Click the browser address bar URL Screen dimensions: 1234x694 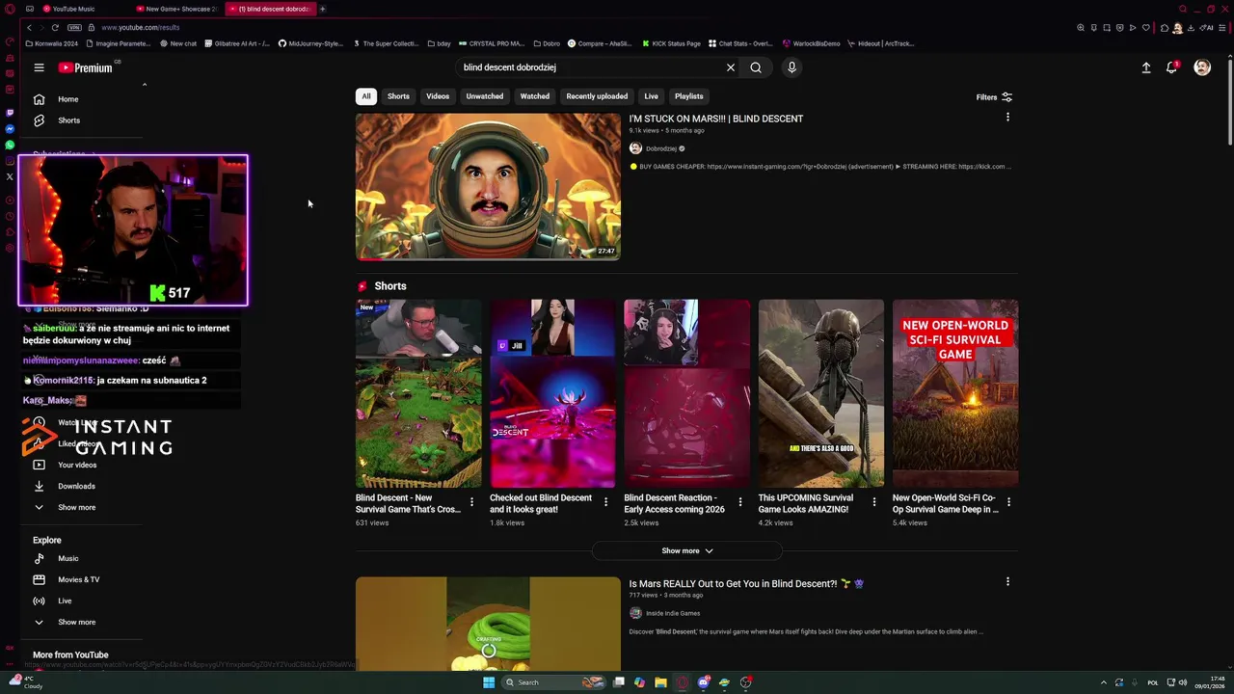coord(141,28)
